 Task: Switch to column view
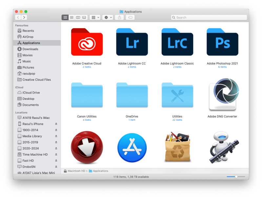tap(78, 17)
